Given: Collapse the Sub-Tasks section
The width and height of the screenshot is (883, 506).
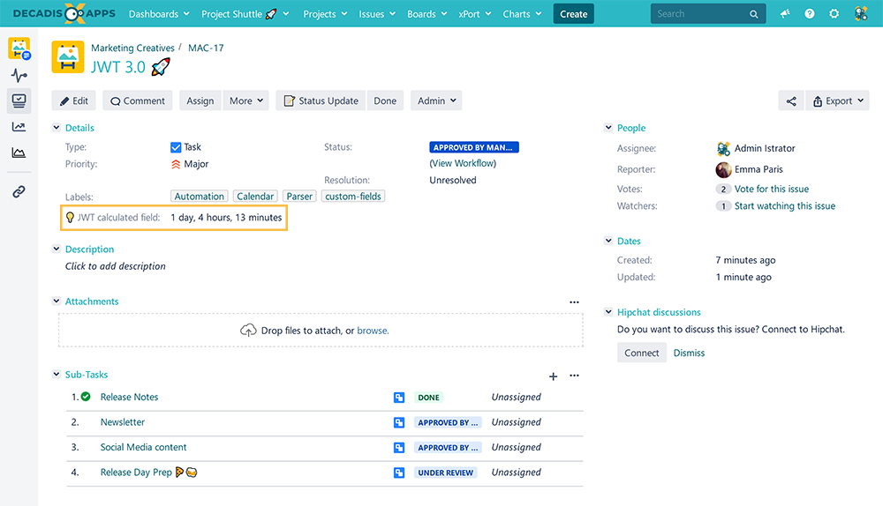Looking at the screenshot, I should (57, 374).
